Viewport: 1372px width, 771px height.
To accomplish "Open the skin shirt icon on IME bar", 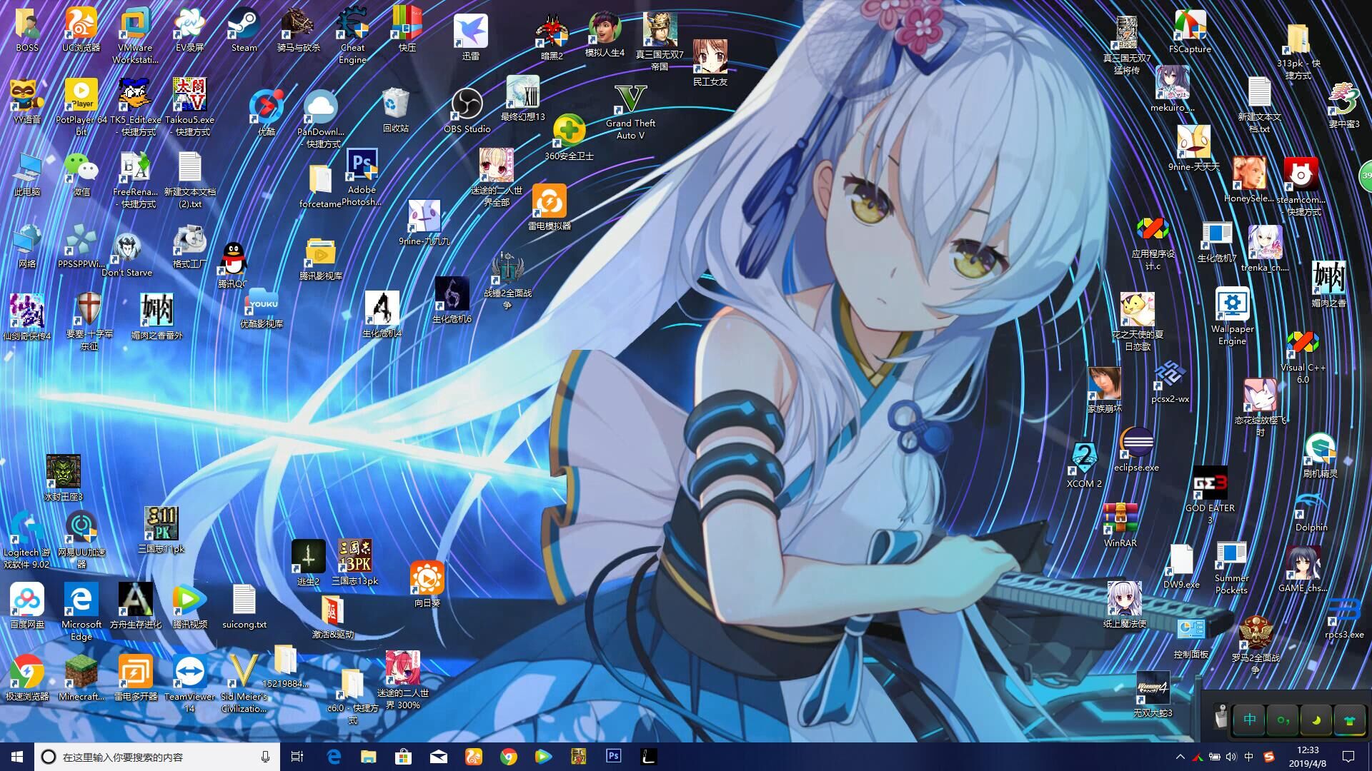I will click(1349, 720).
